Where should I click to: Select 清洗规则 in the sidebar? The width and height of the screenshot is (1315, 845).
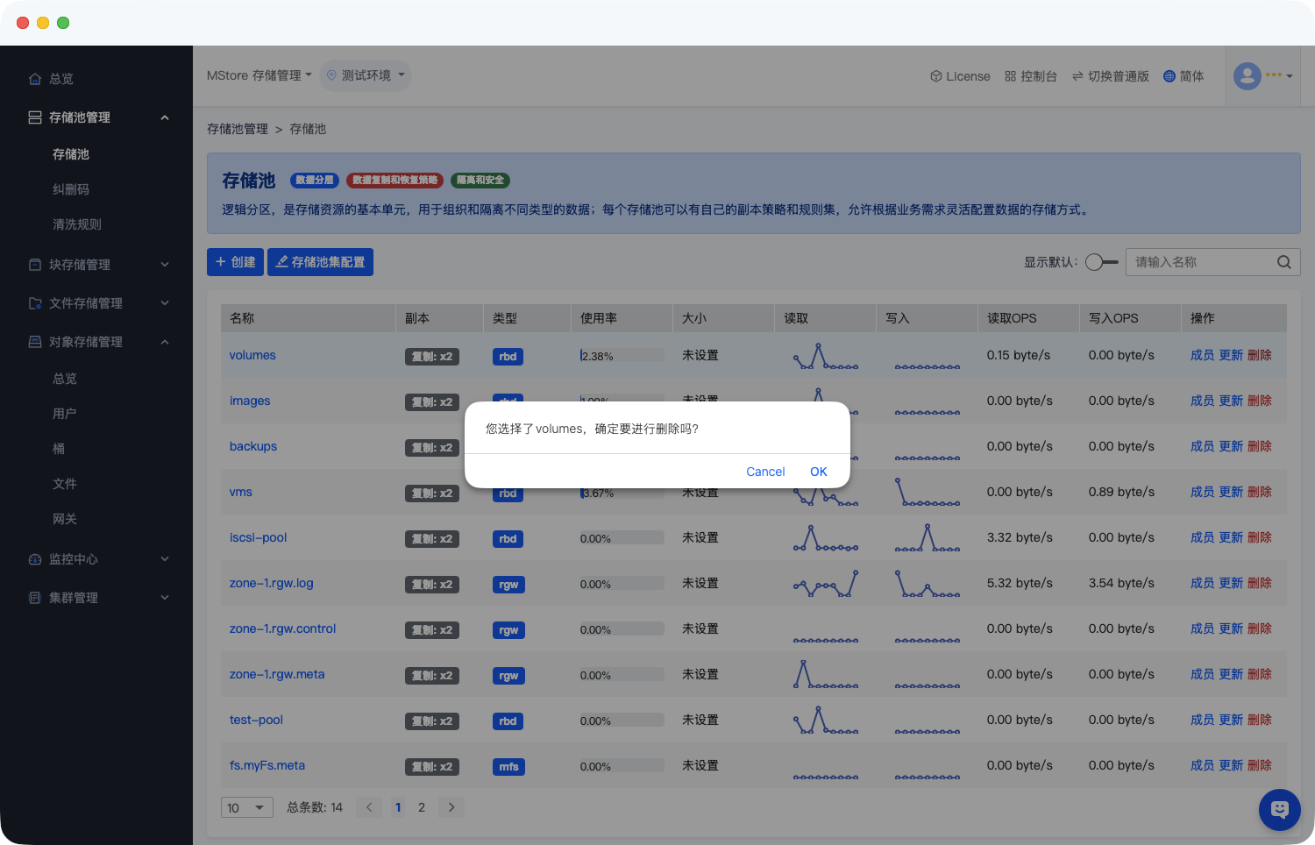[77, 224]
